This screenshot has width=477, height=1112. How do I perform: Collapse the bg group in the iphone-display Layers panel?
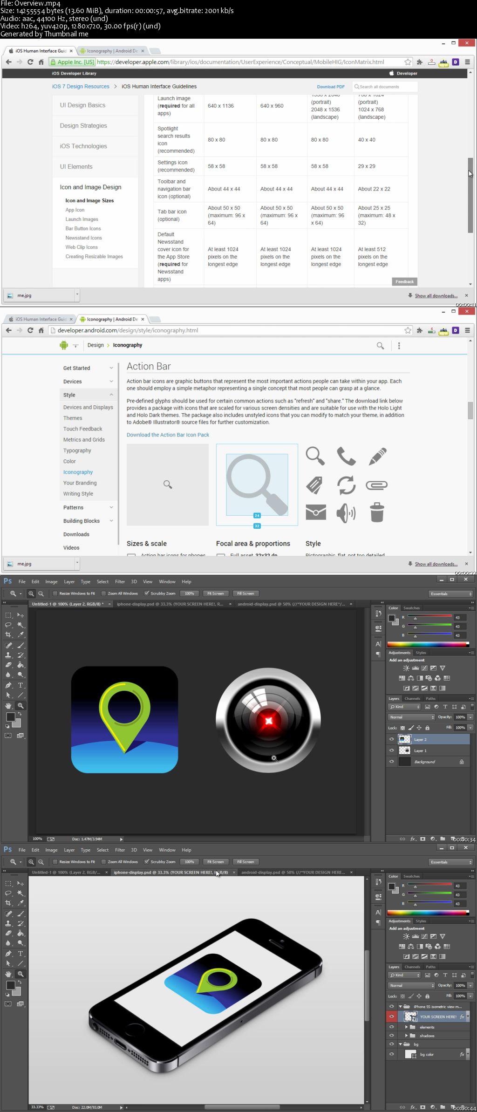tap(400, 1044)
